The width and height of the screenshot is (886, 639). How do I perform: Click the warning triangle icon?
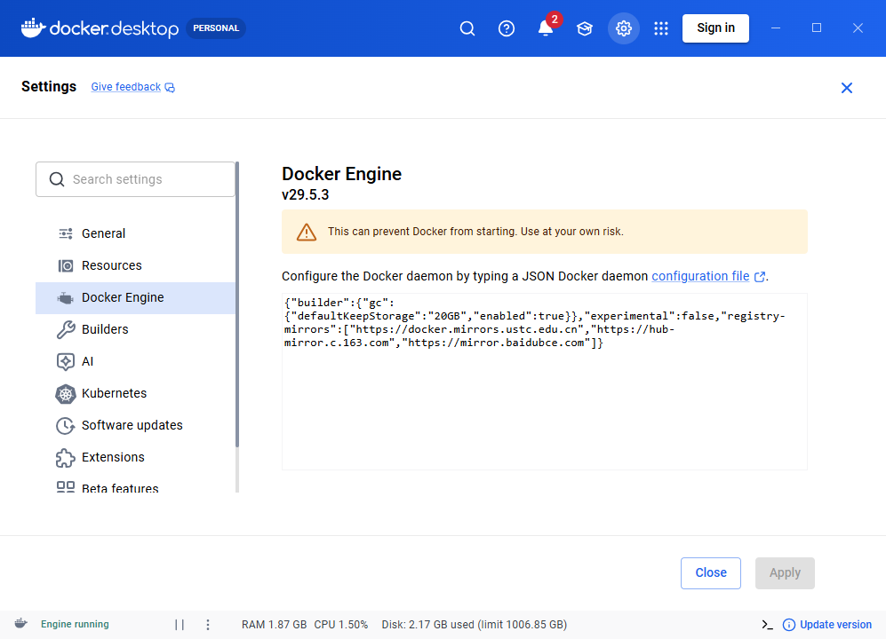tap(307, 232)
